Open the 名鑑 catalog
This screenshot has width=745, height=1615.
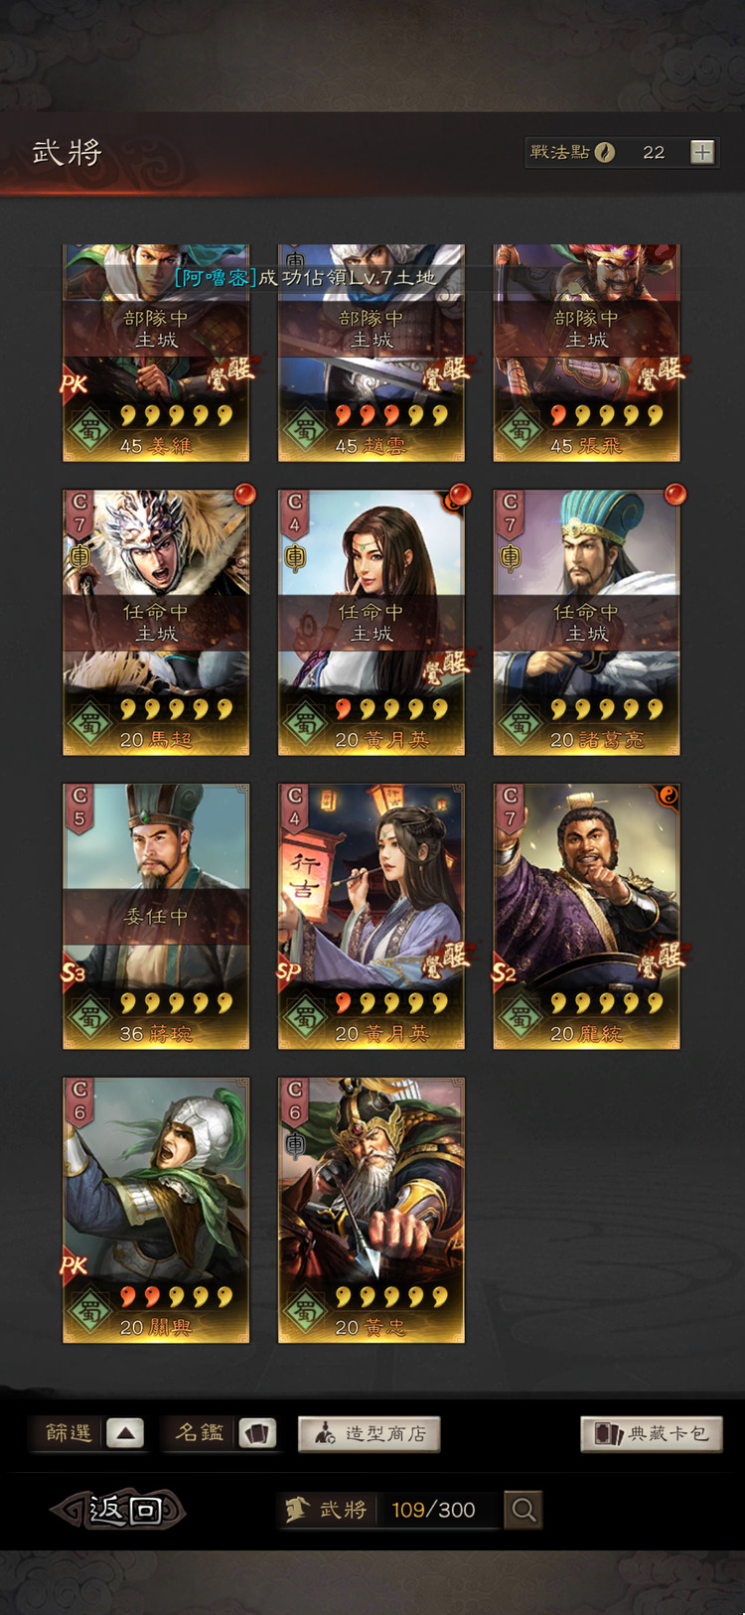click(199, 1433)
